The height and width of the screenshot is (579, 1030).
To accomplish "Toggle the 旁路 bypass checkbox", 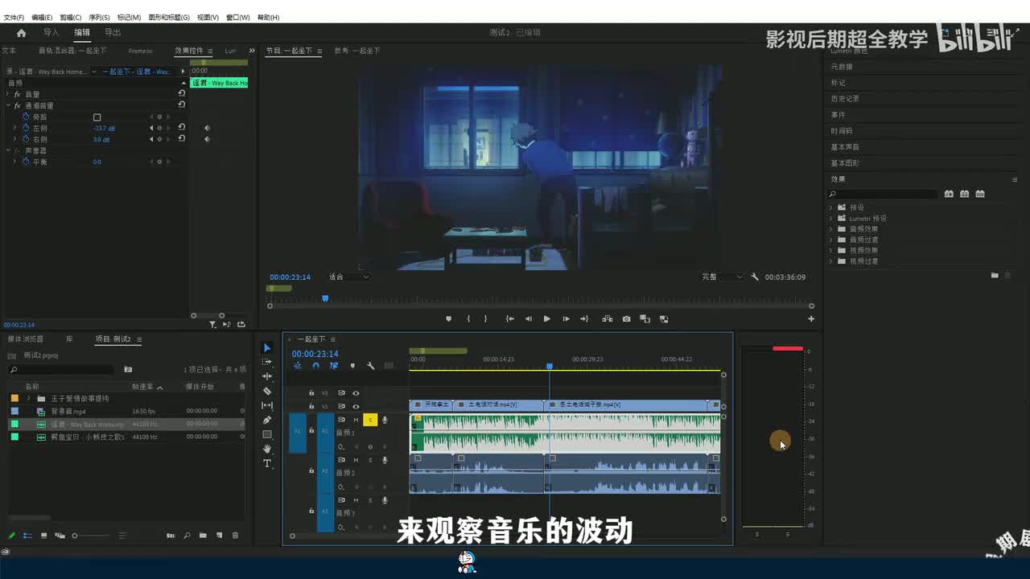I will pyautogui.click(x=97, y=117).
